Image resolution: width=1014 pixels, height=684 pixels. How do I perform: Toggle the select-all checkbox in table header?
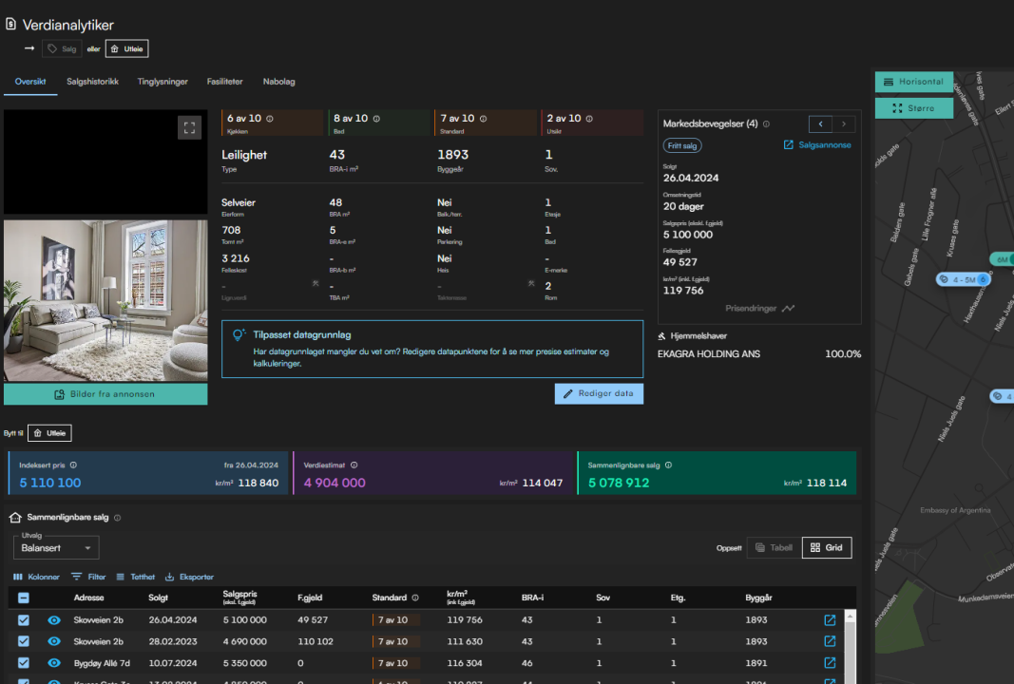coord(24,598)
